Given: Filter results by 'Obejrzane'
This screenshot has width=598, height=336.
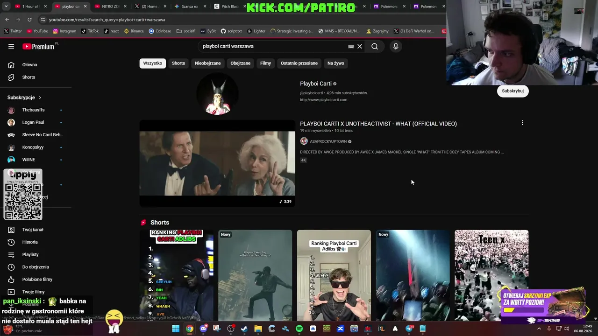Looking at the screenshot, I should point(241,63).
